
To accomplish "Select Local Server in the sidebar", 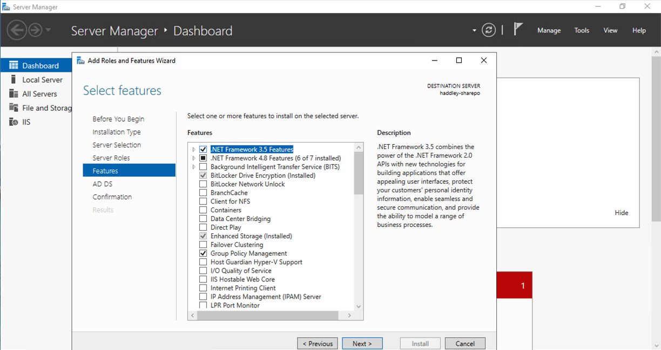I will coord(36,79).
